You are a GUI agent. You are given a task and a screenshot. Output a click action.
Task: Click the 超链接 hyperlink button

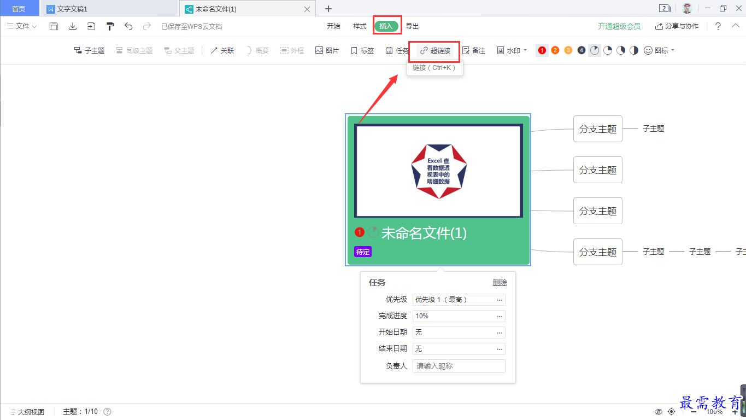(436, 50)
